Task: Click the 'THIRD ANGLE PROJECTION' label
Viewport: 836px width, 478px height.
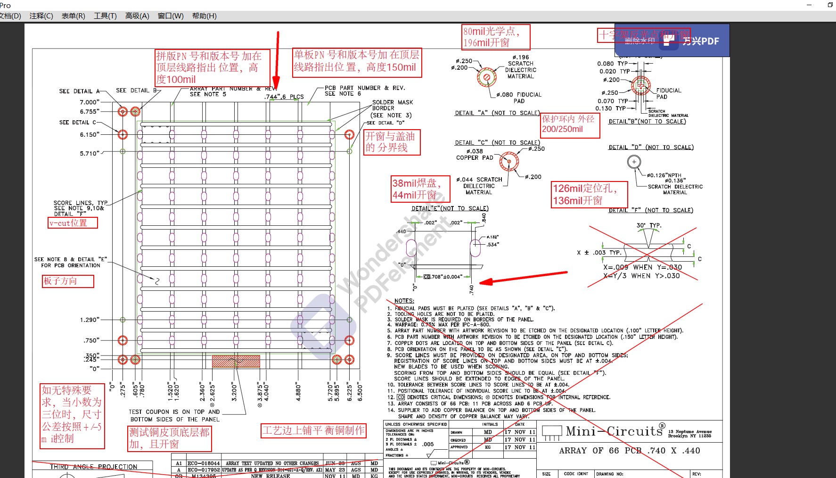Action: click(94, 467)
